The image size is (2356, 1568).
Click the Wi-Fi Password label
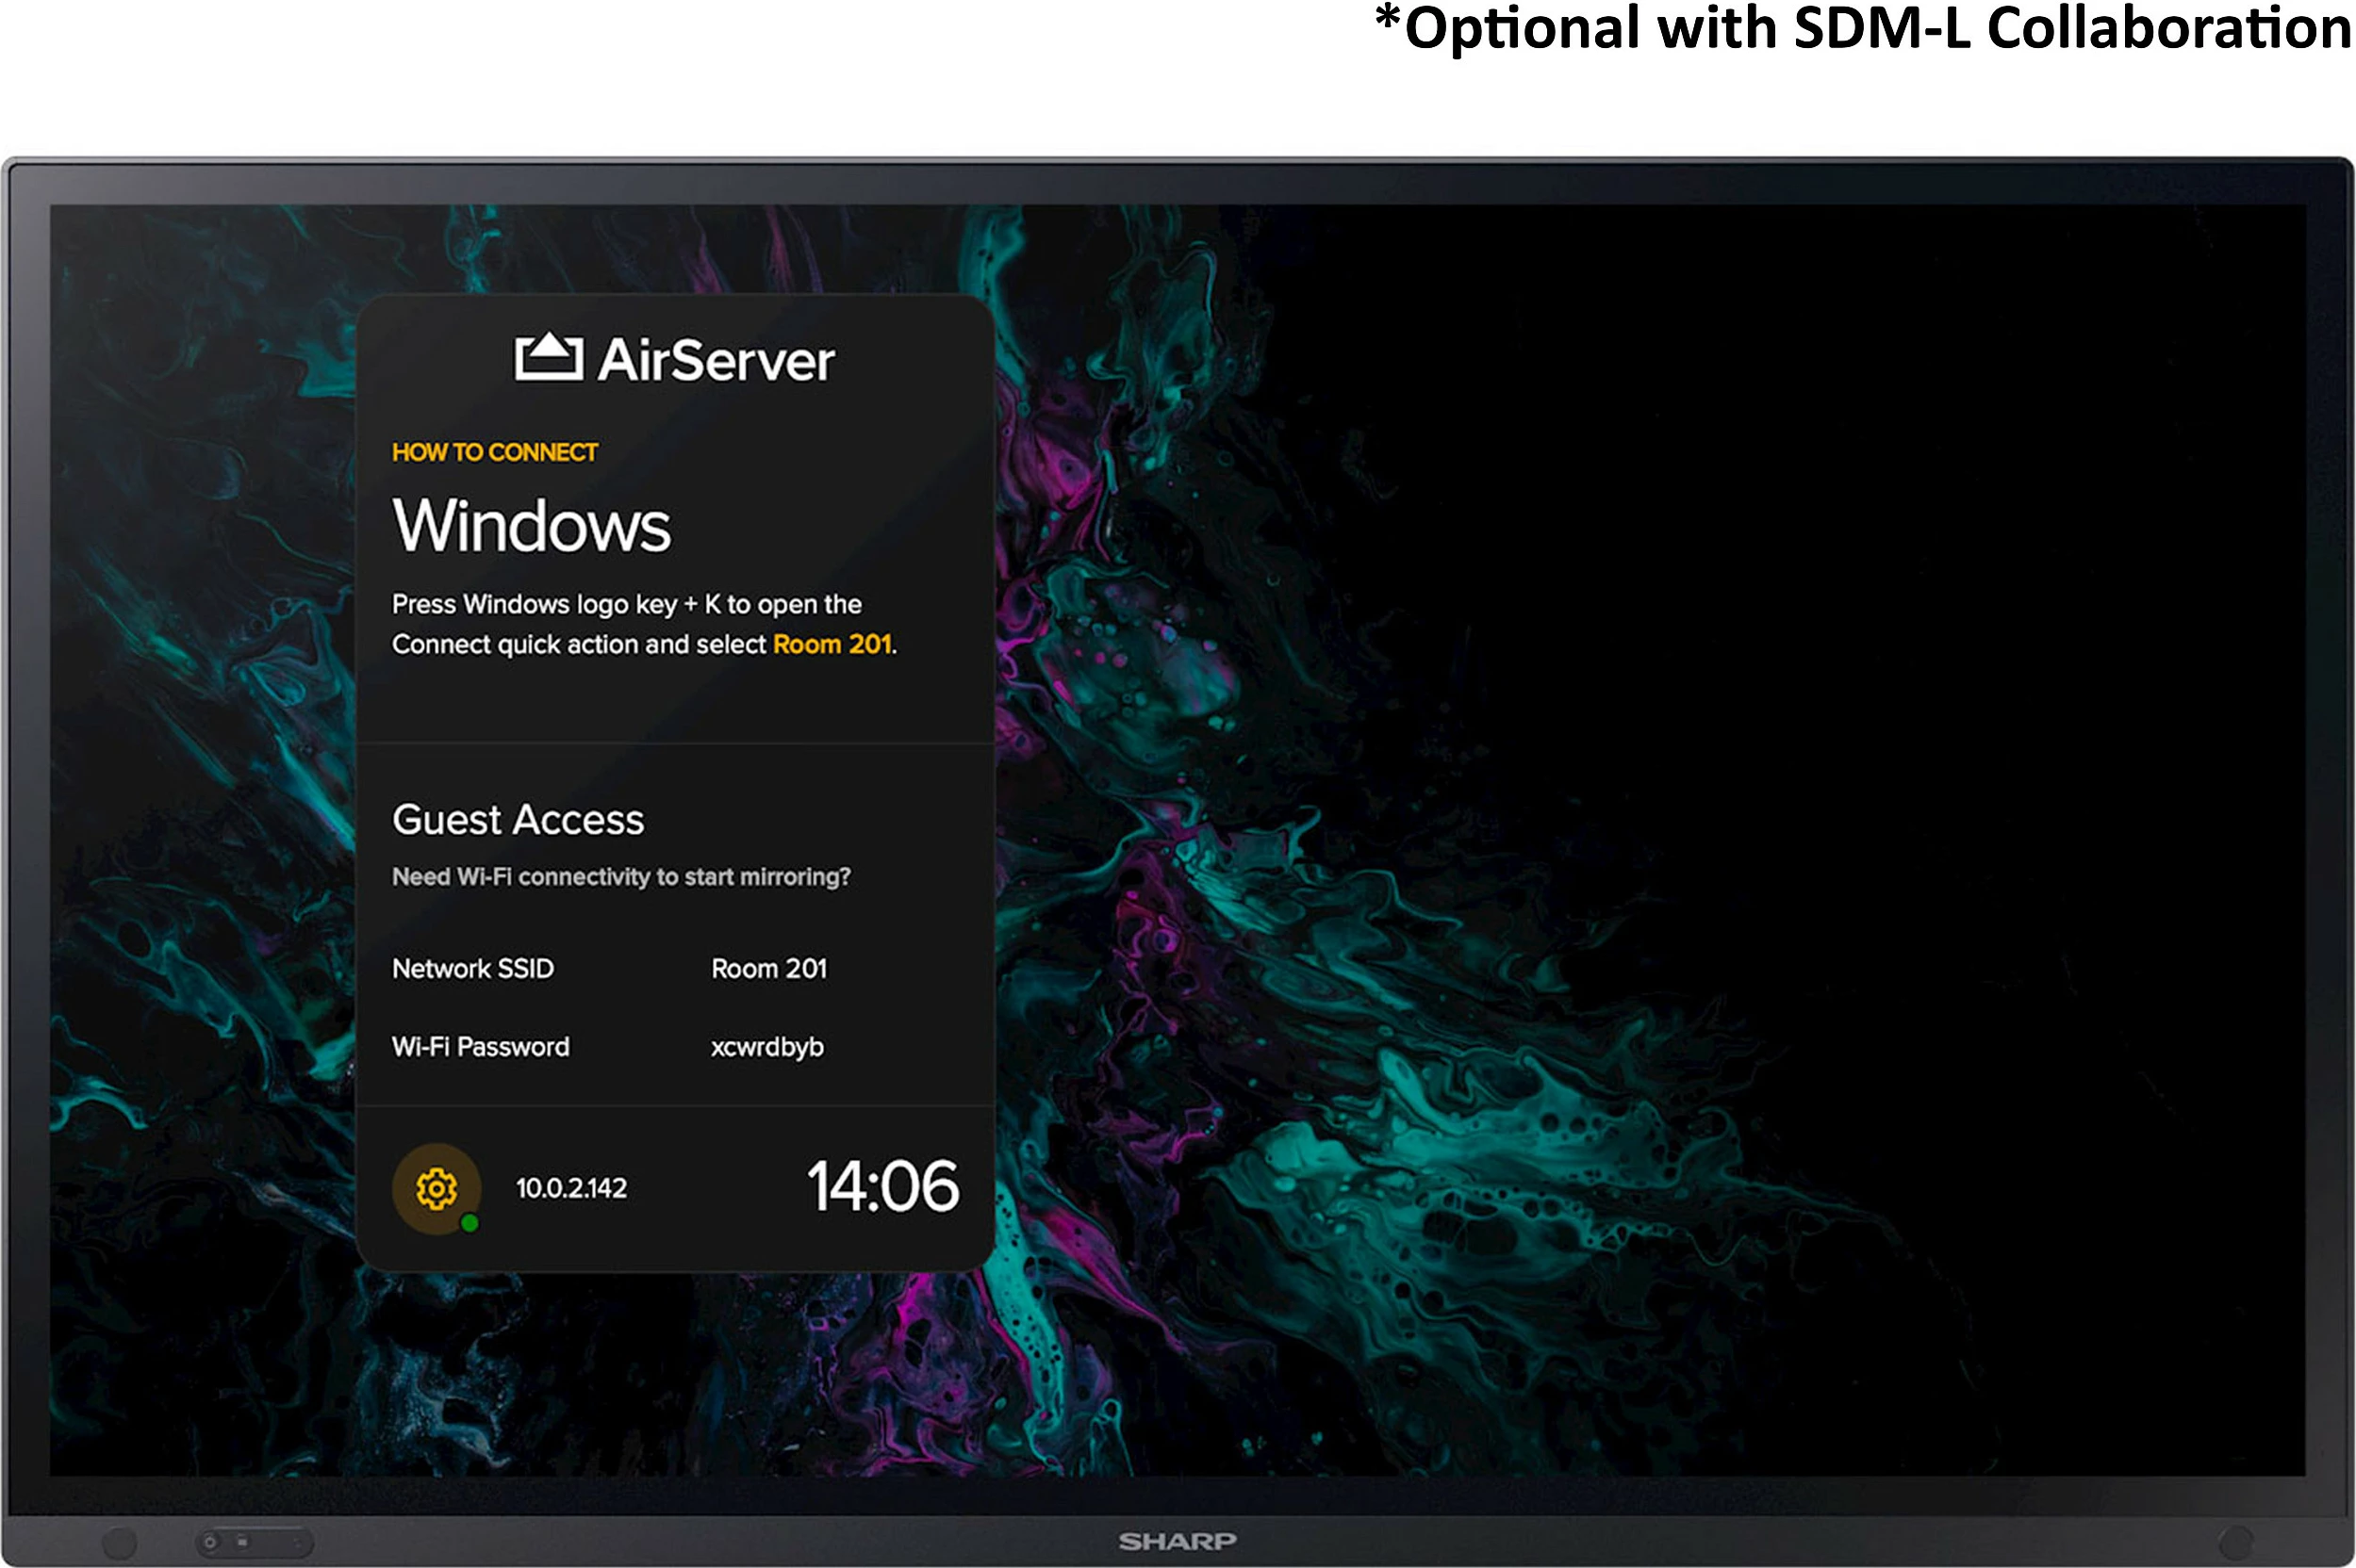point(480,1047)
